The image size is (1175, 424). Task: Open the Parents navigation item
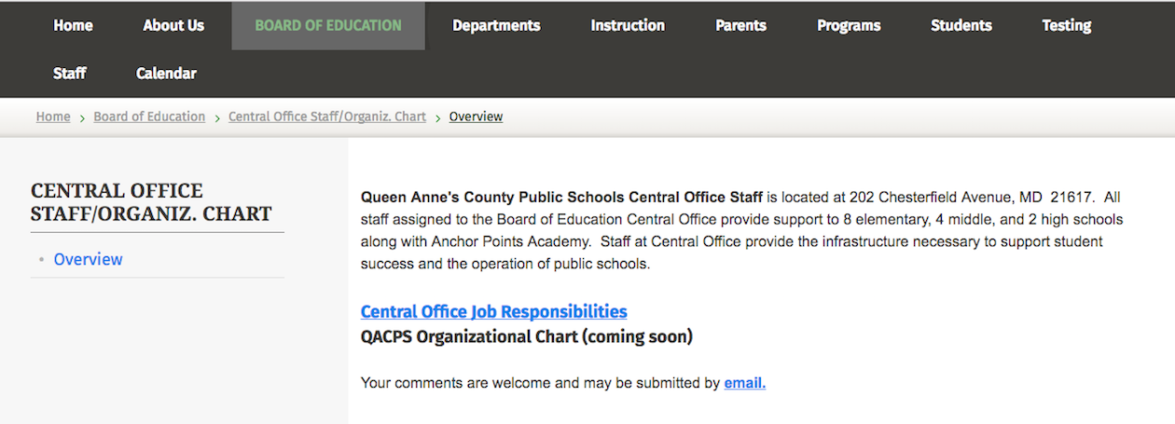click(x=740, y=26)
